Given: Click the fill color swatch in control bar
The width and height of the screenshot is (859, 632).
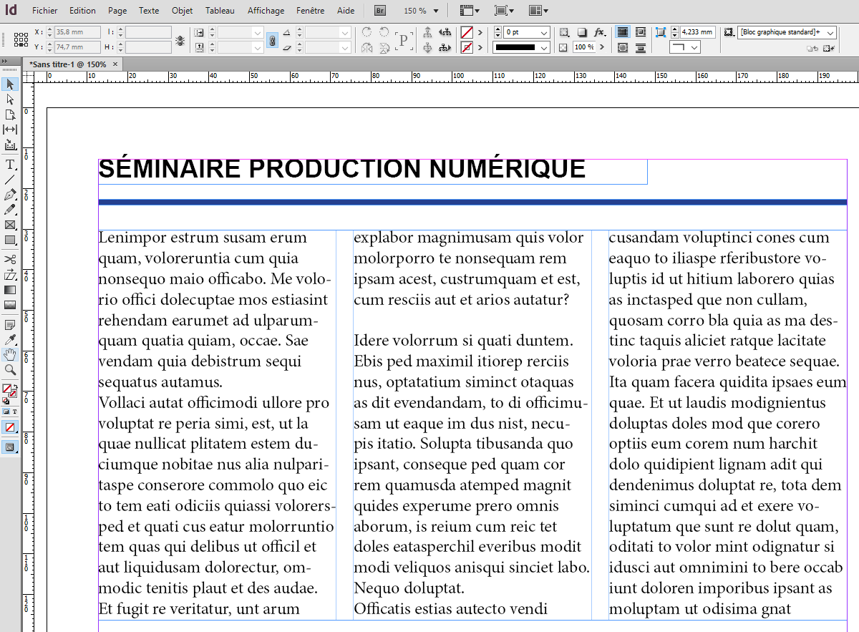Looking at the screenshot, I should tap(467, 32).
